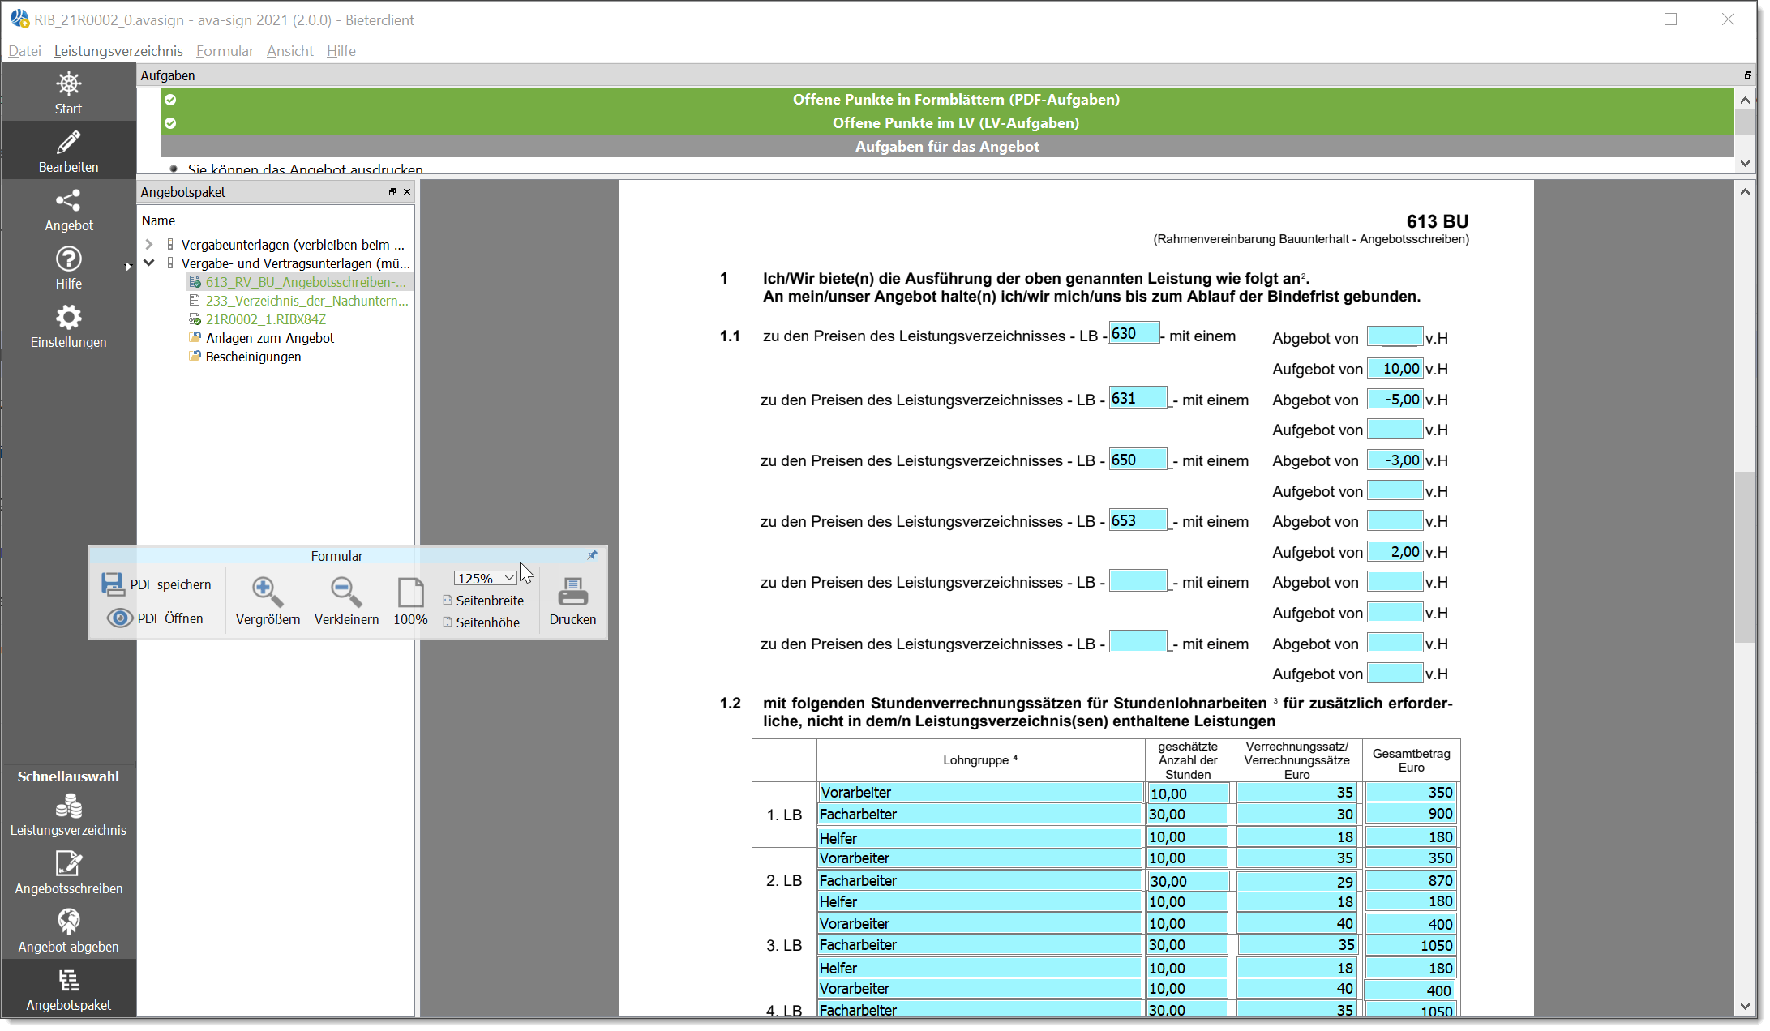
Task: Open Einstellungen gear icon
Action: point(68,317)
